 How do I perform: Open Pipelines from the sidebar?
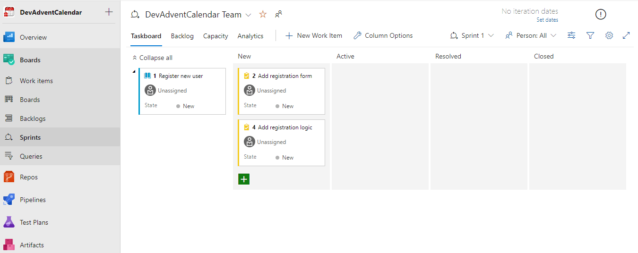(33, 200)
